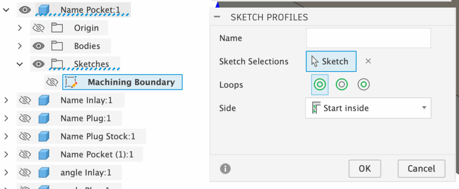Show the Name Inlay:1 component

tap(25, 101)
